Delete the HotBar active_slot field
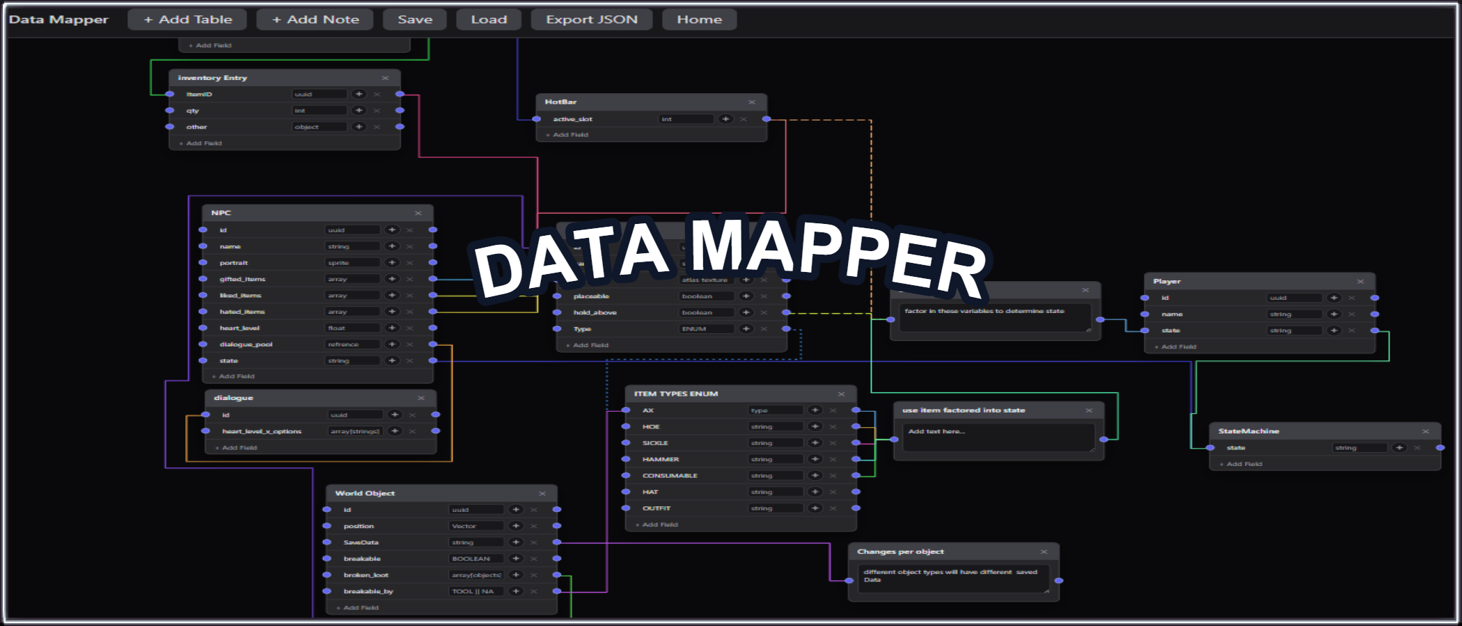 click(744, 119)
